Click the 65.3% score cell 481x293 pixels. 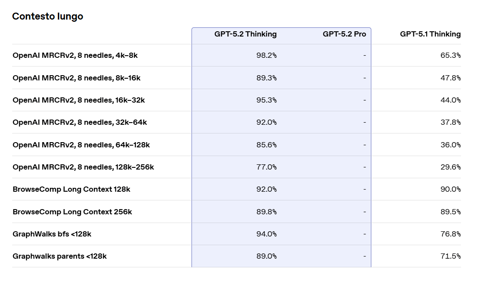coord(451,56)
